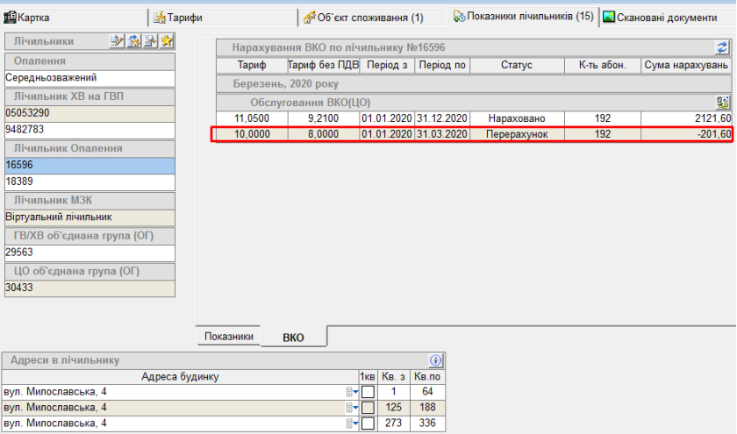Click the Сканованi документи picture icon
Screen dimensions: 737x434
coord(608,17)
